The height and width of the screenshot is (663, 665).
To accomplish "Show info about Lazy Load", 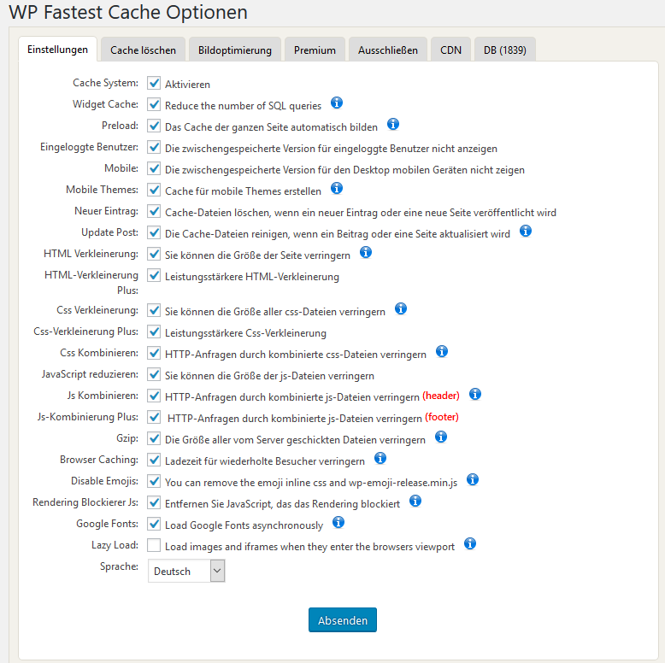I will [x=469, y=543].
